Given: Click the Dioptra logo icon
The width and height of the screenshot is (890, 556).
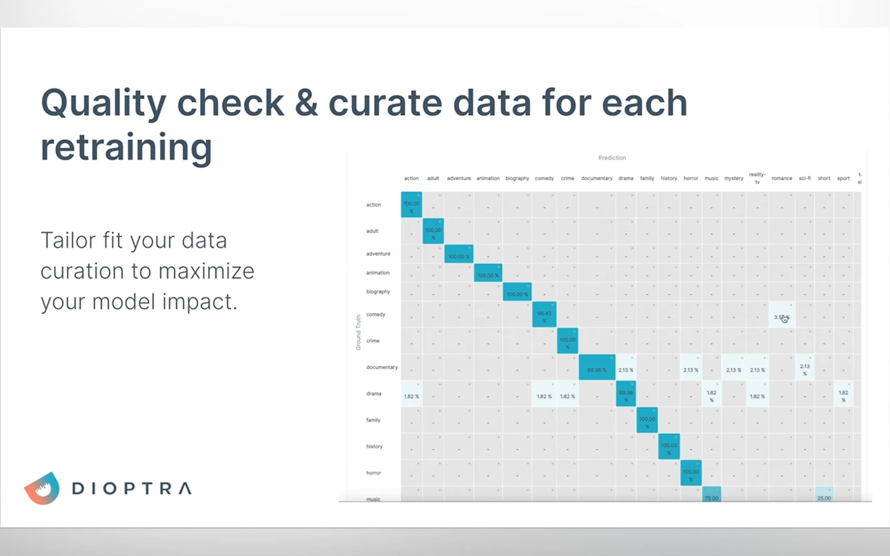Looking at the screenshot, I should point(42,488).
